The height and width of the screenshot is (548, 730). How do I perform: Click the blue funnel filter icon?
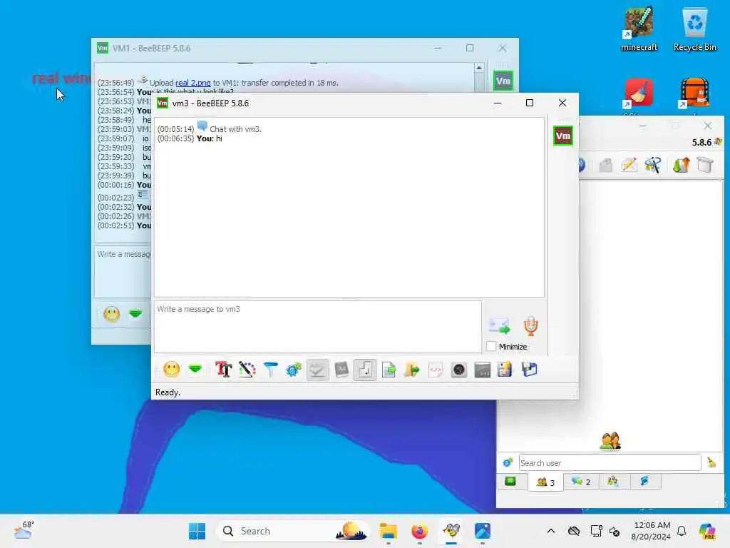(x=270, y=370)
